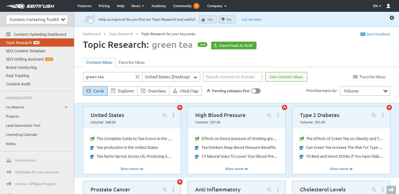Screen dimensions: 399x194
Task: Clear the green tea keyword field
Action: click(x=137, y=77)
